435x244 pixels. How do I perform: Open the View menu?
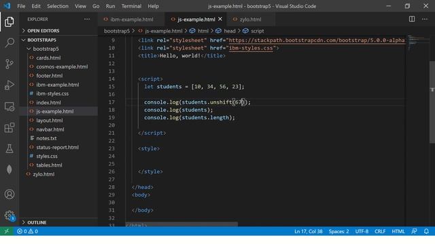pos(80,6)
